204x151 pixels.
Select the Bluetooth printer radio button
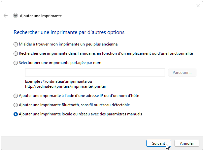click(16, 105)
